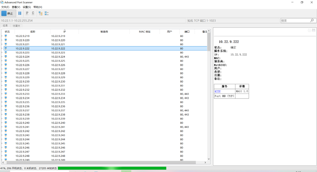Screen dimensions: 317x172
Task: Expand the 10.22.9.223 row
Action: pos(2,53)
